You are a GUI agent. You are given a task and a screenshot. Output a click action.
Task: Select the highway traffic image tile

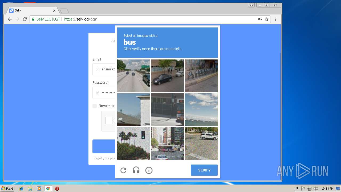(x=133, y=76)
